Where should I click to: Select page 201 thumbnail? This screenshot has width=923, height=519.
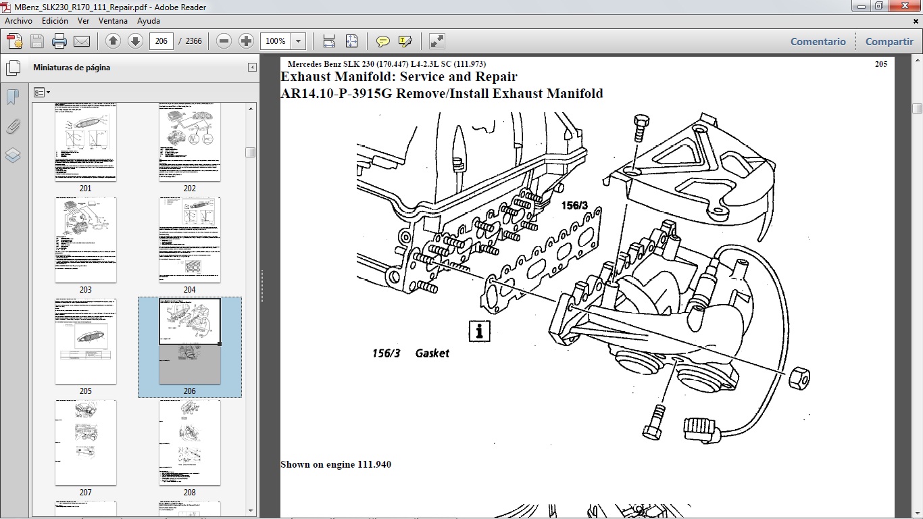coord(85,142)
